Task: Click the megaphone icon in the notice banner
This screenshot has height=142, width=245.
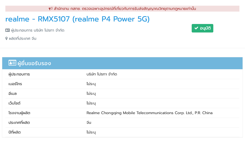Action: click(x=51, y=9)
